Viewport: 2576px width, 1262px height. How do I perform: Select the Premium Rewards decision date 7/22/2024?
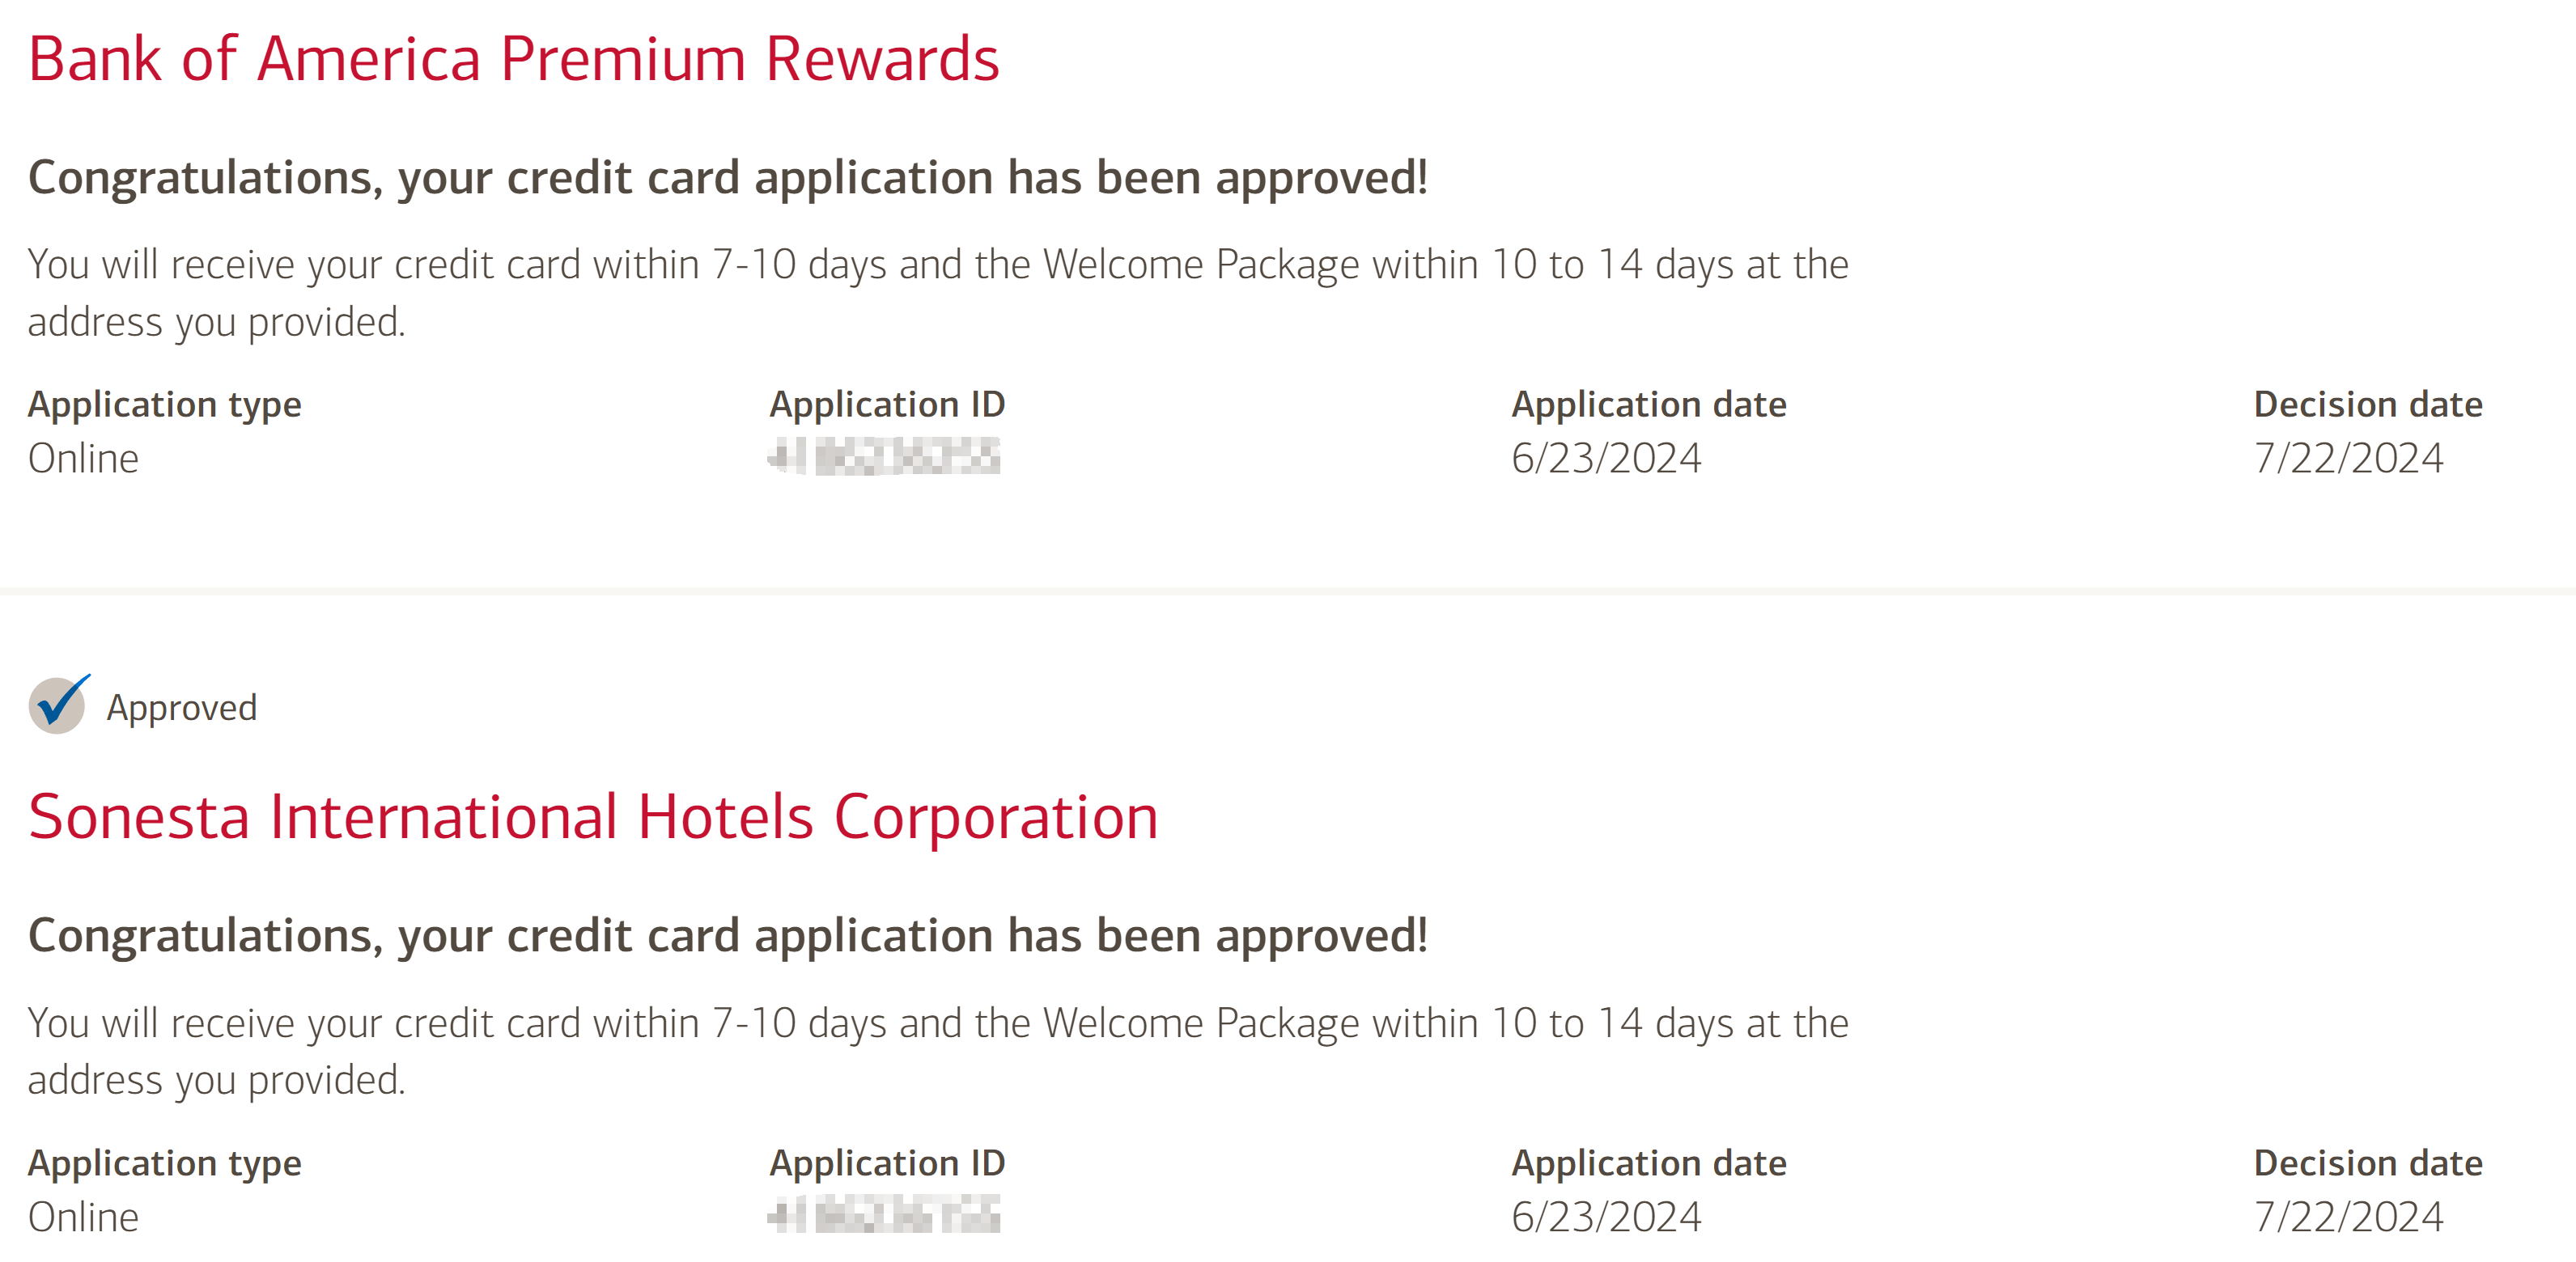(2348, 459)
